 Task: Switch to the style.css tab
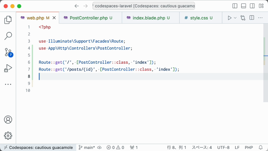201,18
